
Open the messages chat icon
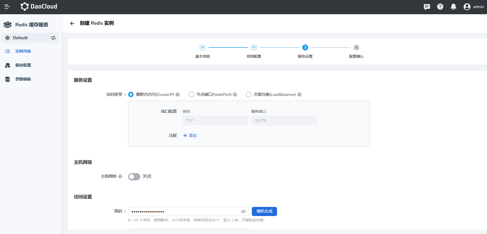[x=427, y=7]
